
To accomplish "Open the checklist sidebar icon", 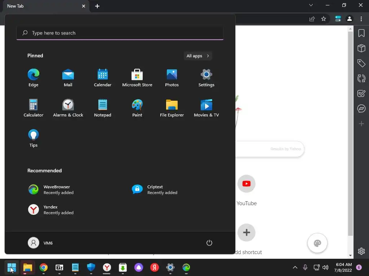I will [361, 93].
